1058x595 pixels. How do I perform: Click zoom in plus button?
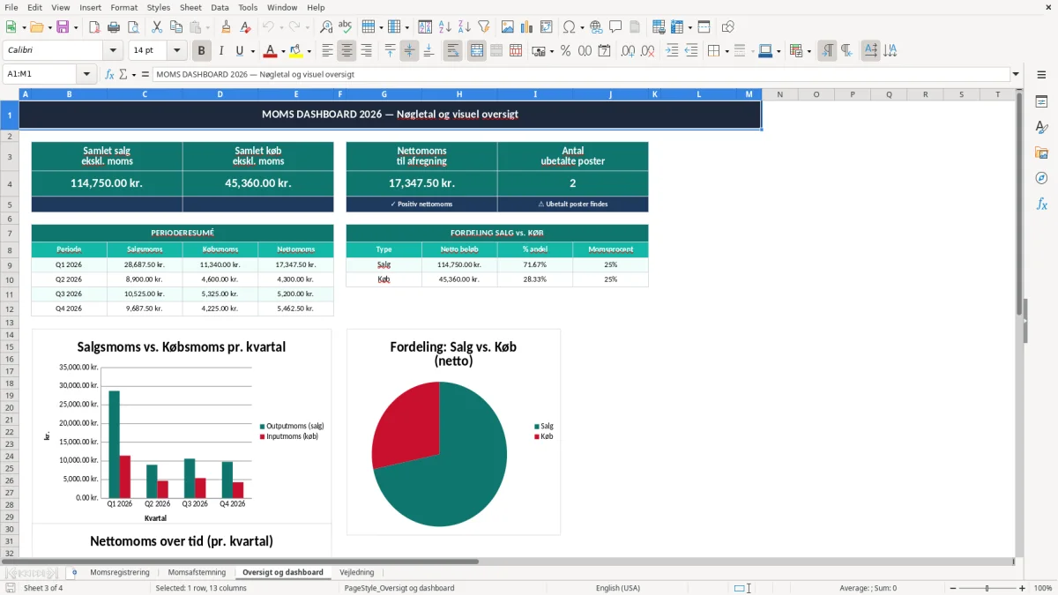tap(1022, 588)
